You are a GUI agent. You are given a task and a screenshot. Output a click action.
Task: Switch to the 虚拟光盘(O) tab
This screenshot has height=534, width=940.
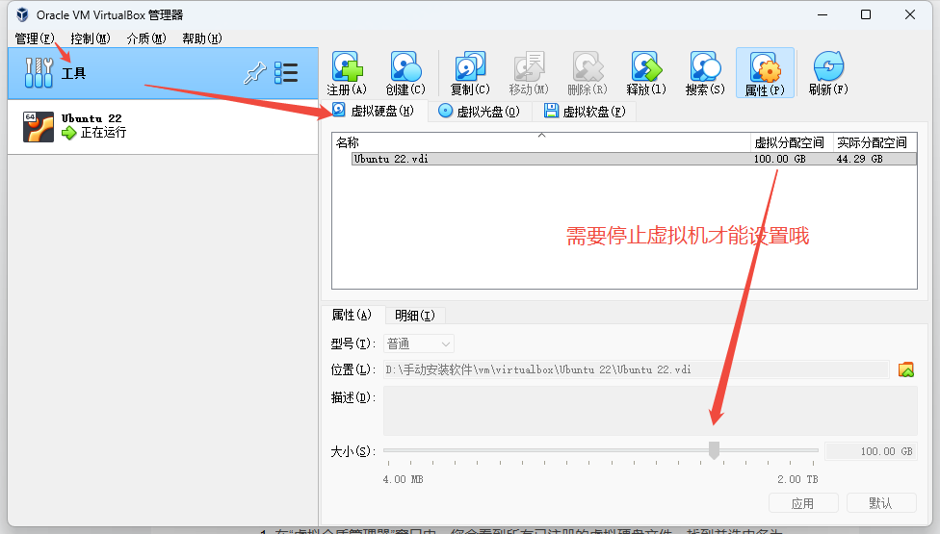click(480, 112)
